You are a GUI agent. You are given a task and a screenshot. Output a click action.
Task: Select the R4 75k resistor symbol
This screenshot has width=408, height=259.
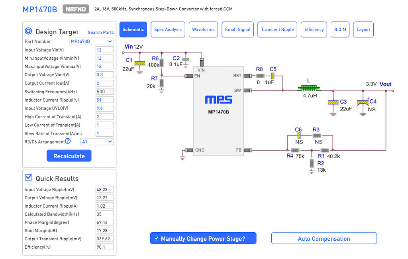click(x=295, y=150)
